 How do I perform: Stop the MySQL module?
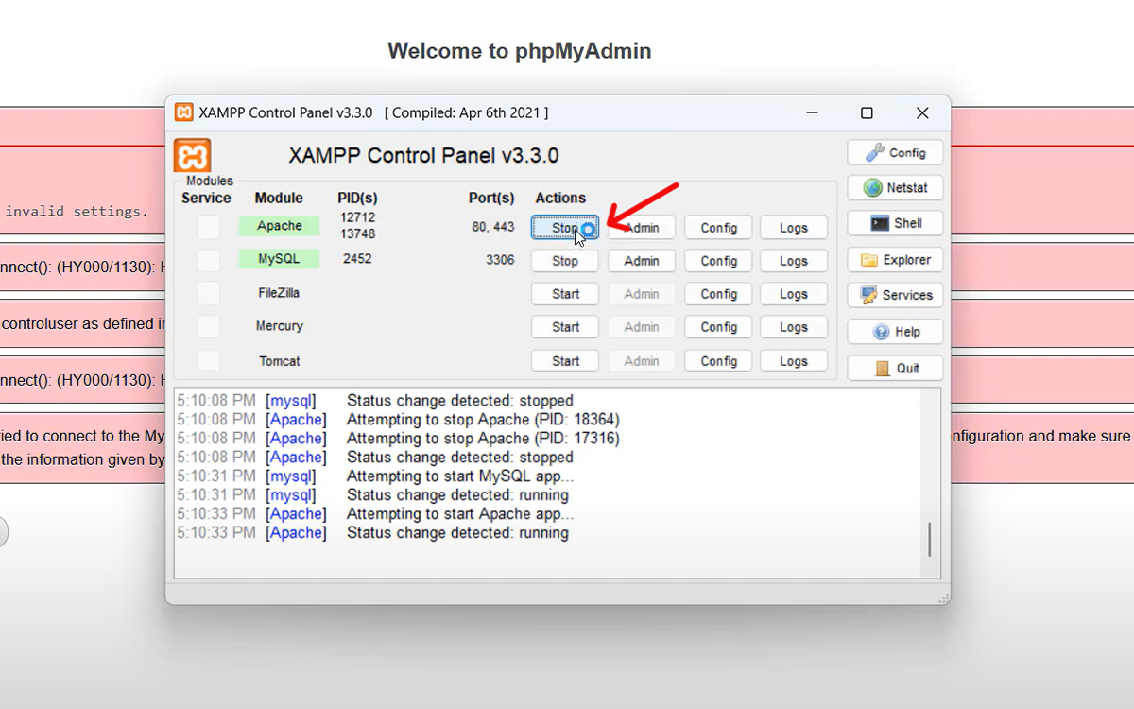pos(564,261)
